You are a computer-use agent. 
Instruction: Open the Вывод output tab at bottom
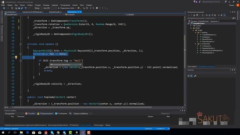coord(108,125)
